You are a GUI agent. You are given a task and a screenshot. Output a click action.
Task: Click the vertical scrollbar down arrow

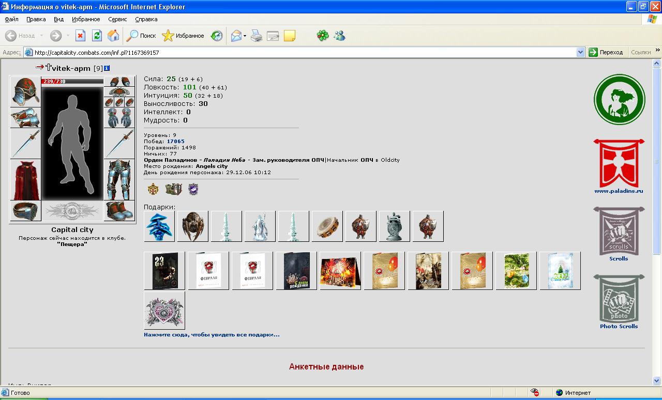[657, 381]
